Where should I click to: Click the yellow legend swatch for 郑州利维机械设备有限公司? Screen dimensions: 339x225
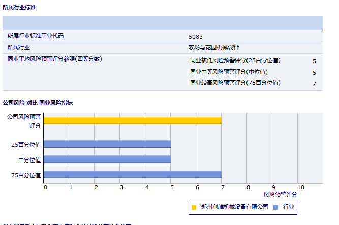(194, 207)
